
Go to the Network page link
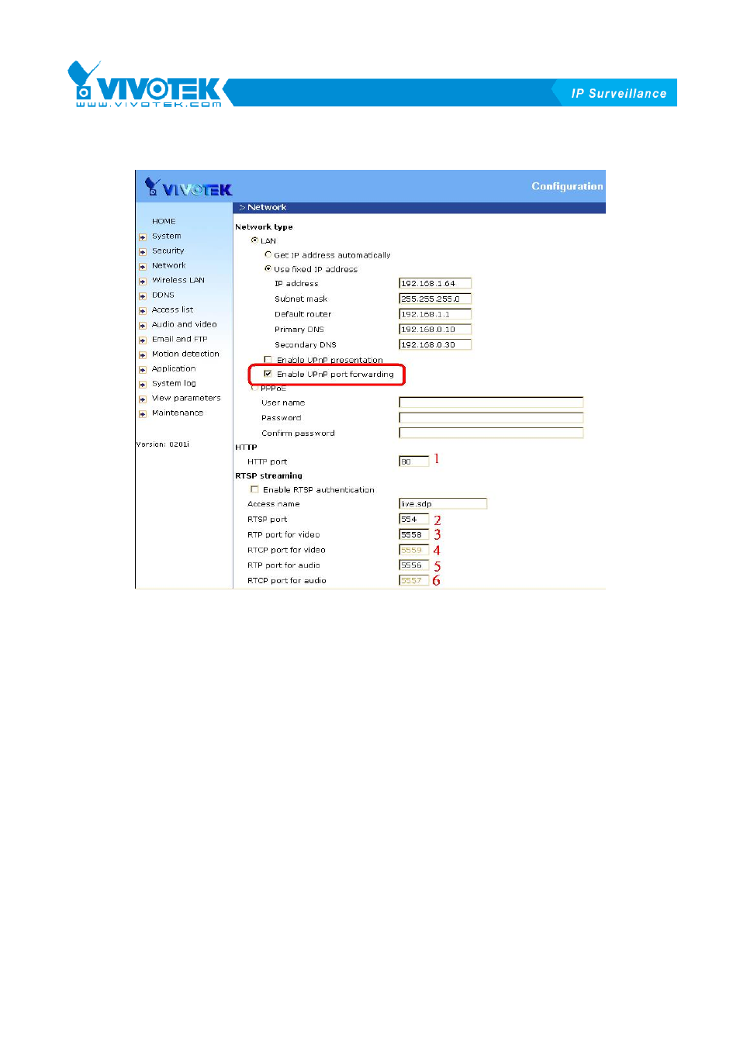[169, 265]
